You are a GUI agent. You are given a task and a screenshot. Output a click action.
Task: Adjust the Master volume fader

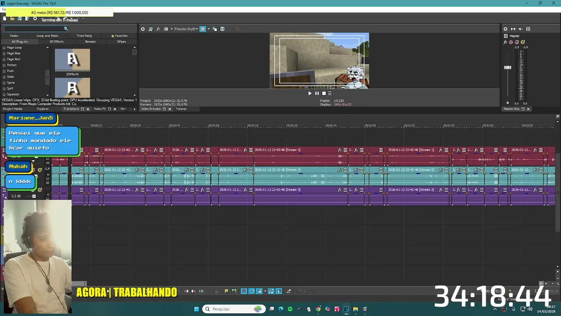pos(508,68)
